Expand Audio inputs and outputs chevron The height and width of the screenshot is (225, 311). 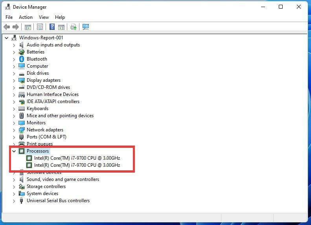14,45
